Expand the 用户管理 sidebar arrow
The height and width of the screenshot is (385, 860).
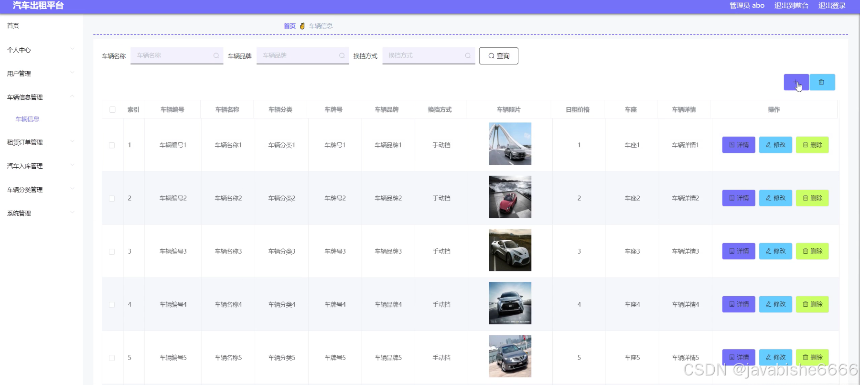(72, 73)
